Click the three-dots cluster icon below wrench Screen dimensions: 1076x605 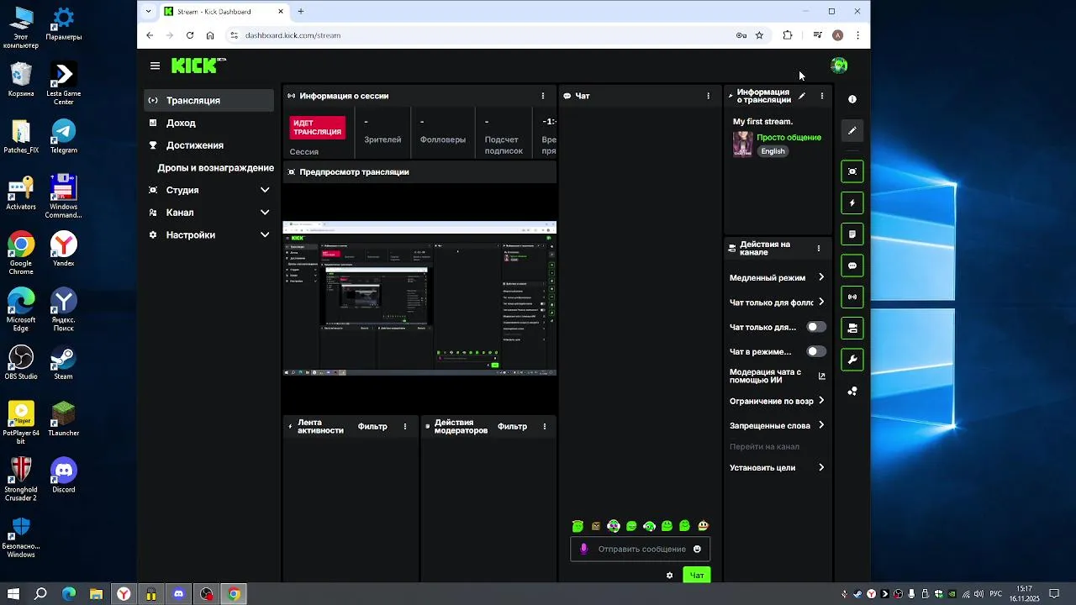click(852, 392)
